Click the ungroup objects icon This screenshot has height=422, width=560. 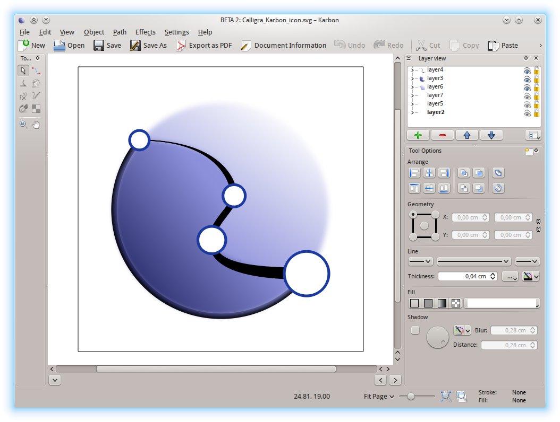coord(498,188)
